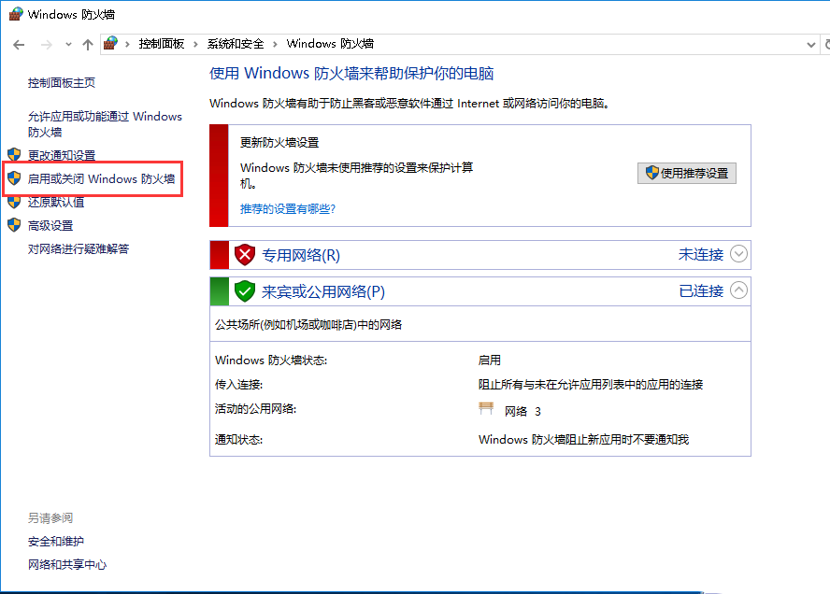Viewport: 830px width, 594px height.
Task: Click 已连接 status text
Action: coord(701,290)
